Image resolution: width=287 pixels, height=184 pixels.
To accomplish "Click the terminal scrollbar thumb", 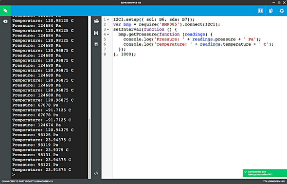I will click(x=90, y=148).
